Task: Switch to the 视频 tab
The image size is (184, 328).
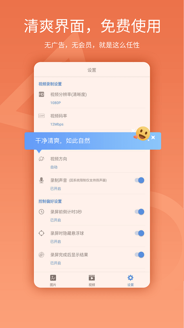Action: point(92,280)
